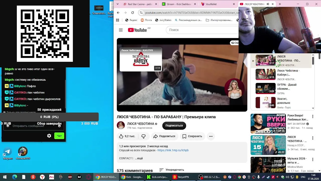Like the video with thumbs-up
The height and width of the screenshot is (181, 321).
(x=127, y=136)
